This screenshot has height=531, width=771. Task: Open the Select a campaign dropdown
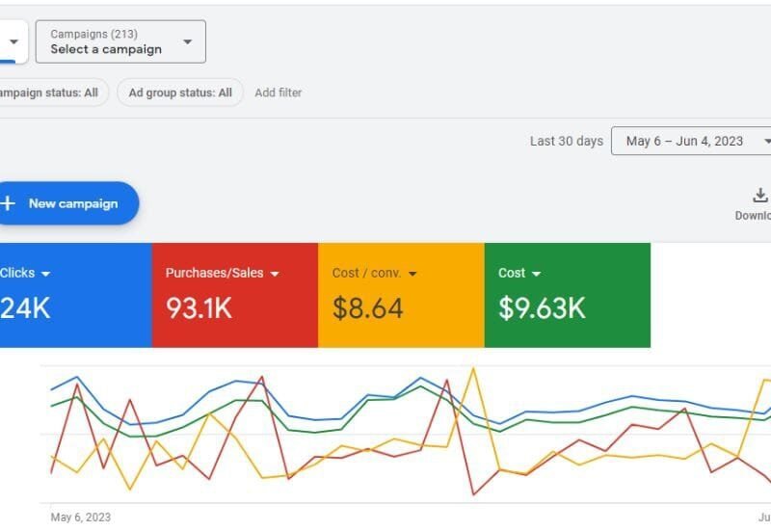click(120, 41)
